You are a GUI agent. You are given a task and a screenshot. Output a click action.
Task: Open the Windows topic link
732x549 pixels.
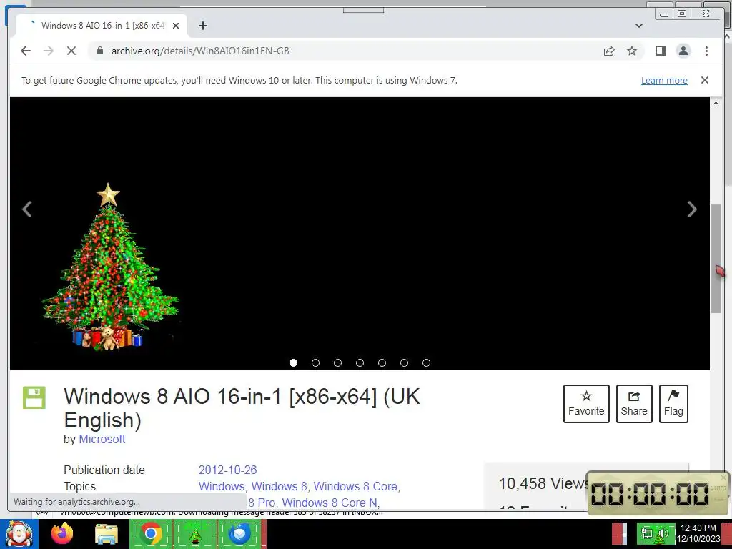tap(222, 486)
